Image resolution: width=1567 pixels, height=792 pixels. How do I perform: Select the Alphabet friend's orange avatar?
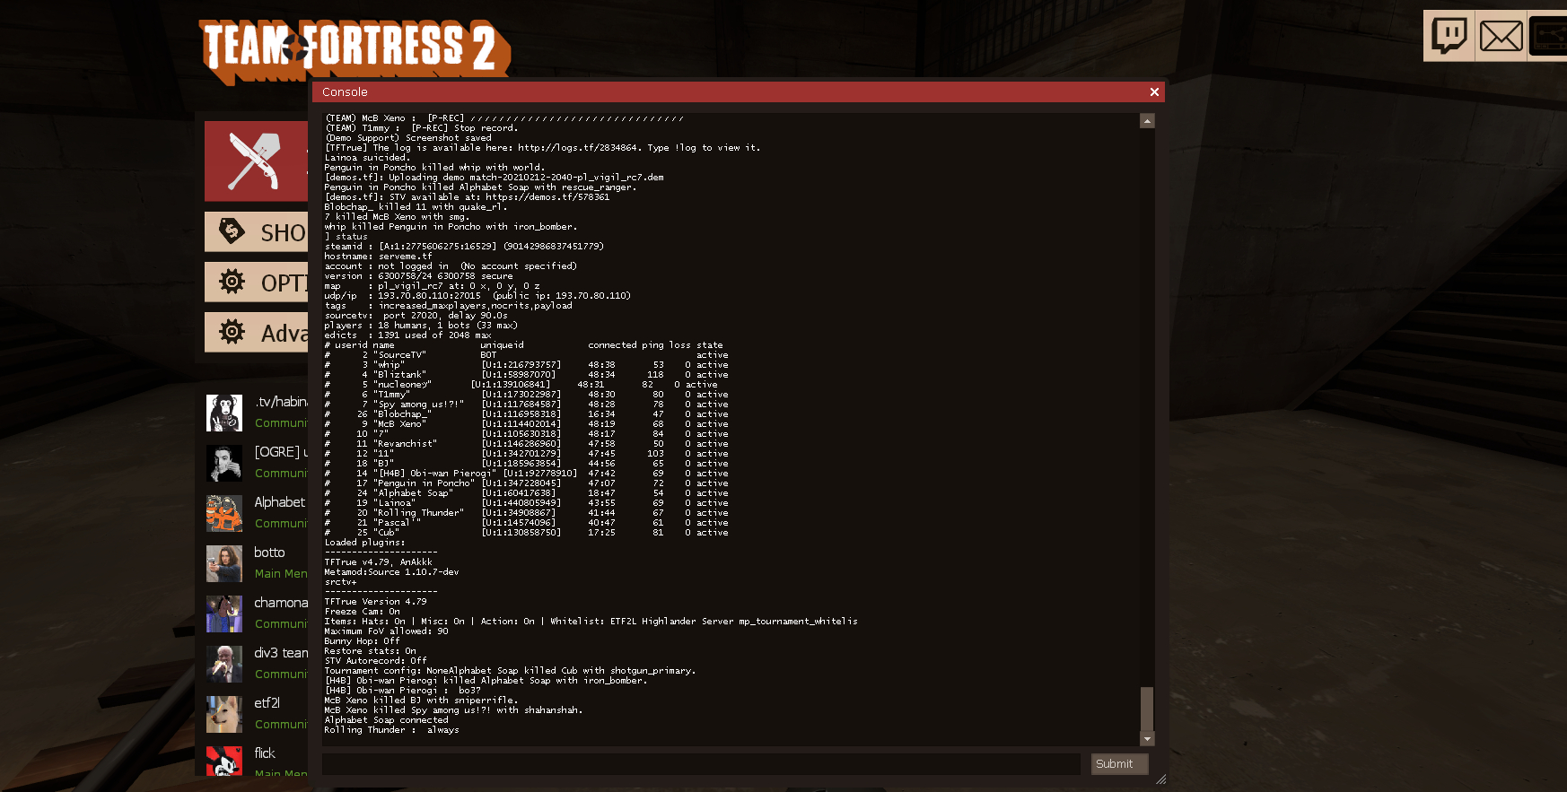tap(224, 513)
